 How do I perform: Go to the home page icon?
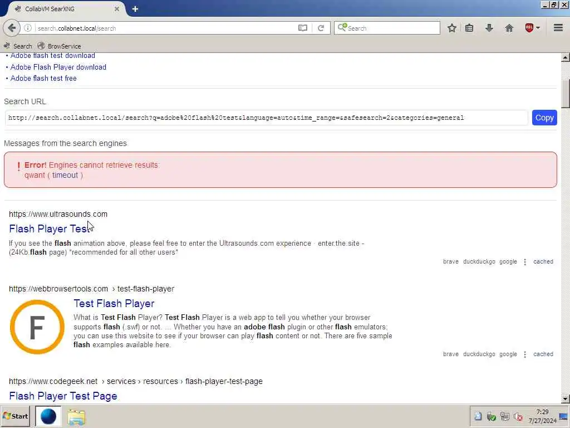[x=509, y=28]
